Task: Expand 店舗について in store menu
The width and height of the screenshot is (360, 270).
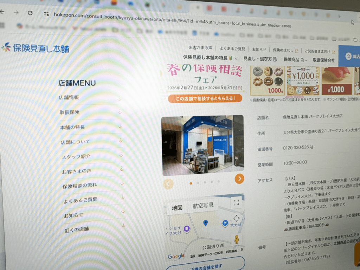Action: point(92,142)
